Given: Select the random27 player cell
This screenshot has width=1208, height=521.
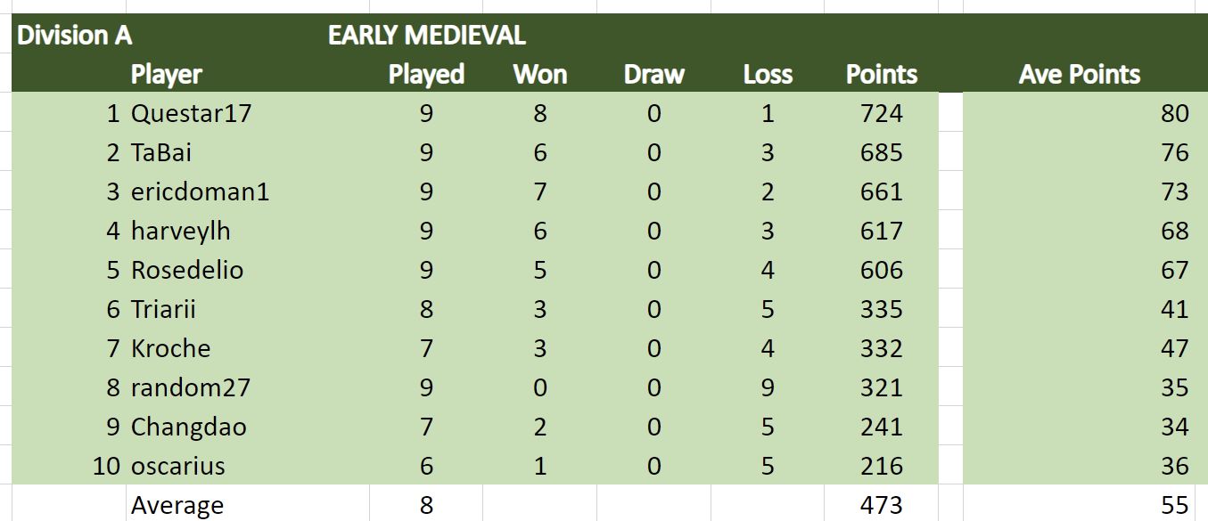Looking at the screenshot, I should pyautogui.click(x=191, y=387).
